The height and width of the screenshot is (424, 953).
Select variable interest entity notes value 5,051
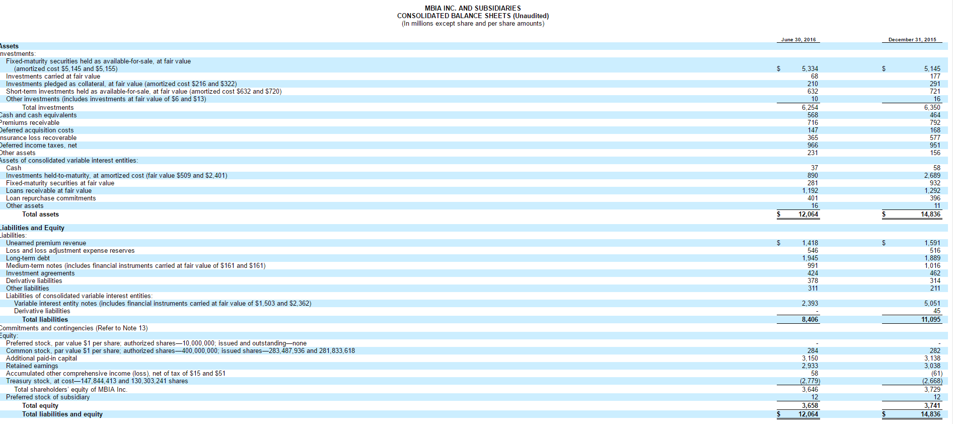(x=932, y=303)
